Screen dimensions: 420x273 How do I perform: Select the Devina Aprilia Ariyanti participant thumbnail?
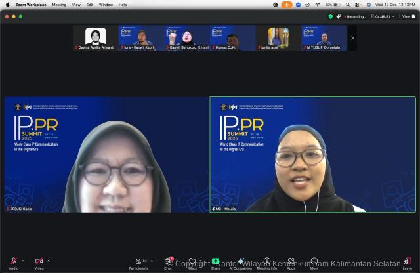pyautogui.click(x=96, y=38)
